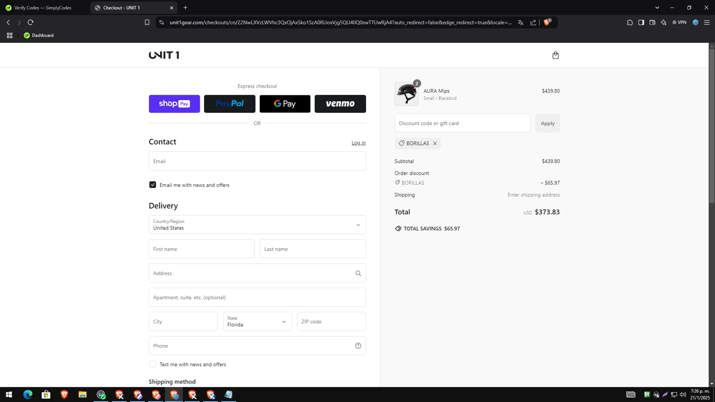Screen dimensions: 715x402
Task: Select the Checkout - UNIT 1 tab
Action: 133,8
